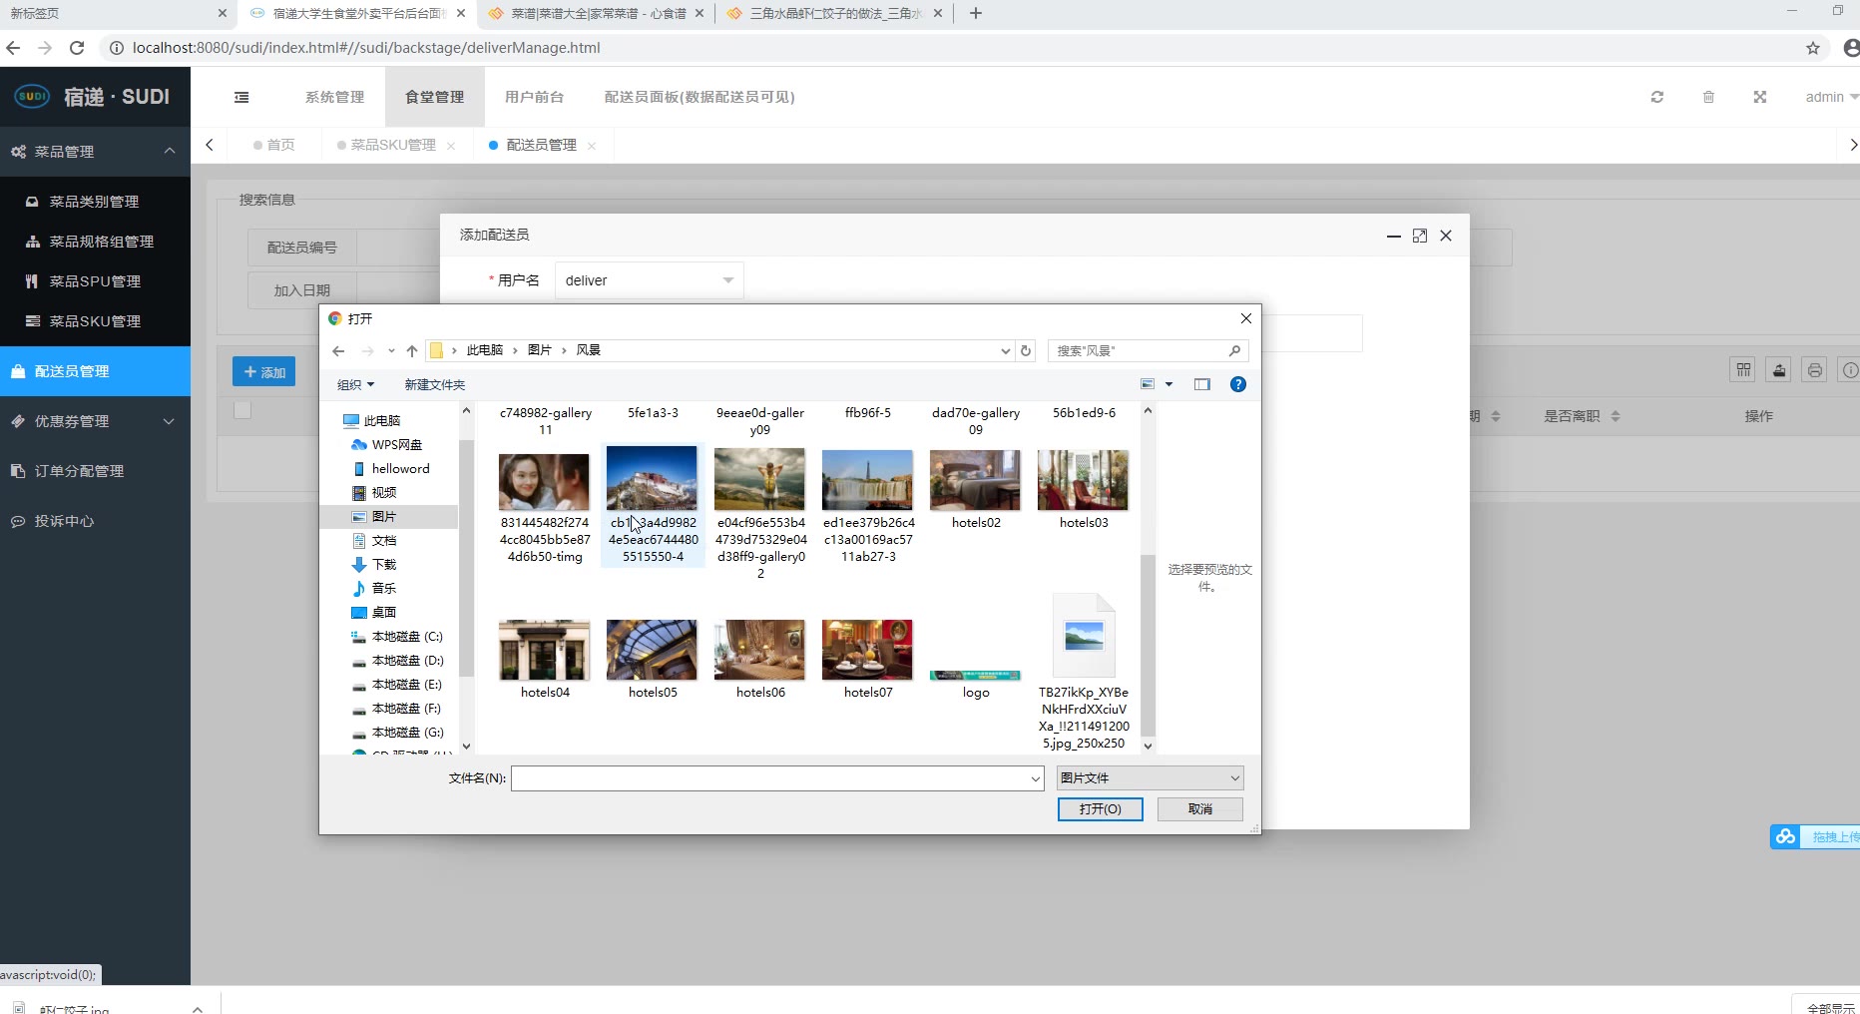
Task: Click the 文件名 input field
Action: point(770,777)
